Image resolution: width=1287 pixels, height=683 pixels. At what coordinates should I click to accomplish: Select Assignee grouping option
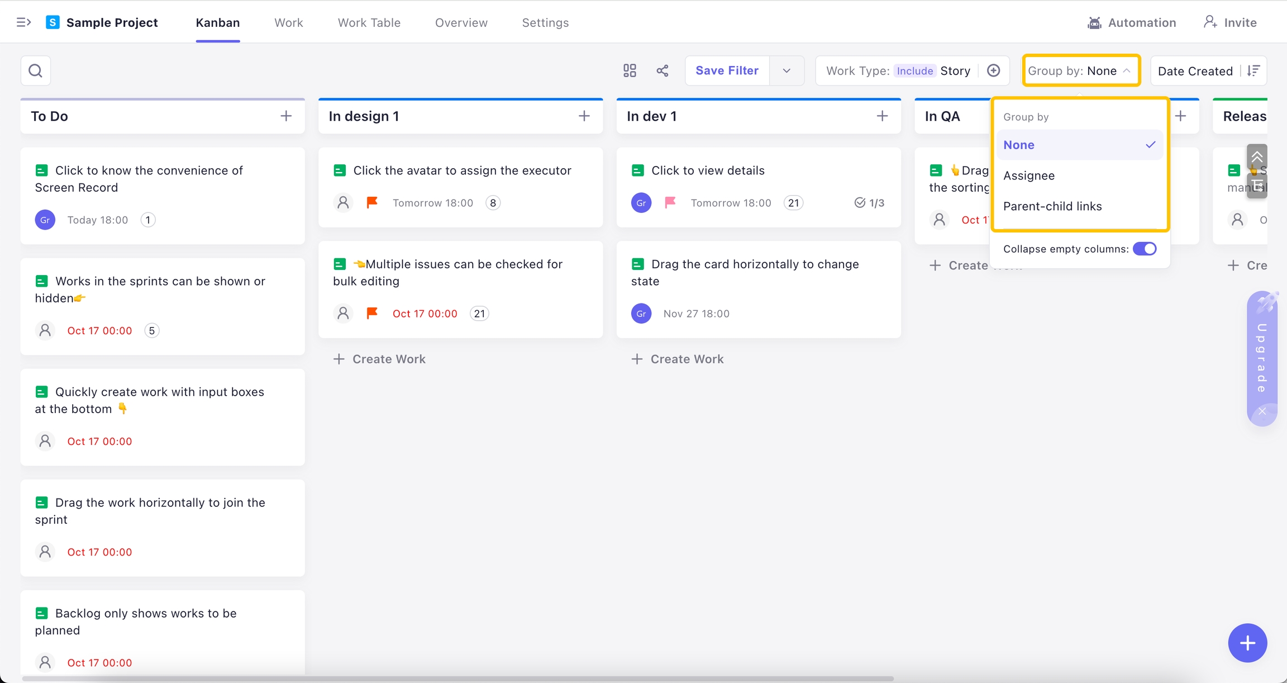[x=1029, y=176]
